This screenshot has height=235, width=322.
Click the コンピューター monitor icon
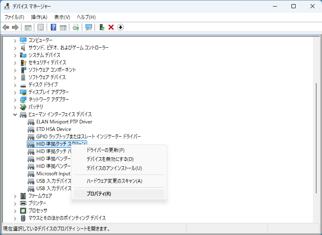click(23, 40)
